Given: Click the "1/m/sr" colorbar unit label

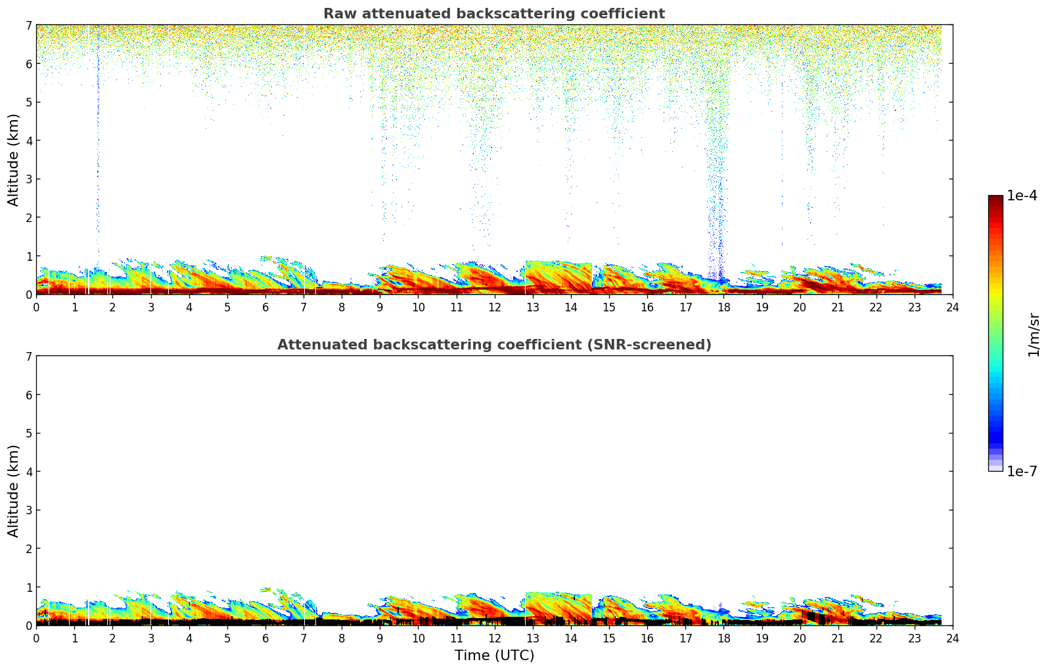Looking at the screenshot, I should click(1034, 334).
